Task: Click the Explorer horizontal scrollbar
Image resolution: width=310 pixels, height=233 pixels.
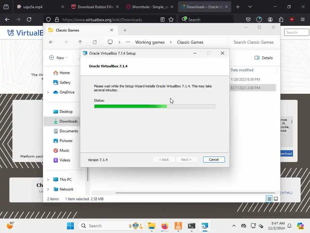Action: [195, 193]
